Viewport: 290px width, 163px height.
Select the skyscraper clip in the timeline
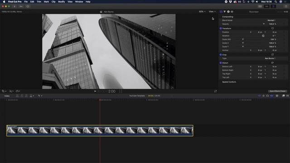(x=100, y=131)
